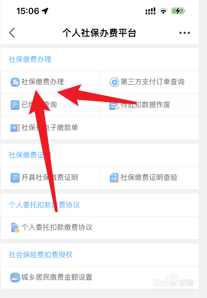Screen dimensions: 207x298
Task: Tap the 社会保险费扣费授权 section header
Action: pyautogui.click(x=40, y=255)
